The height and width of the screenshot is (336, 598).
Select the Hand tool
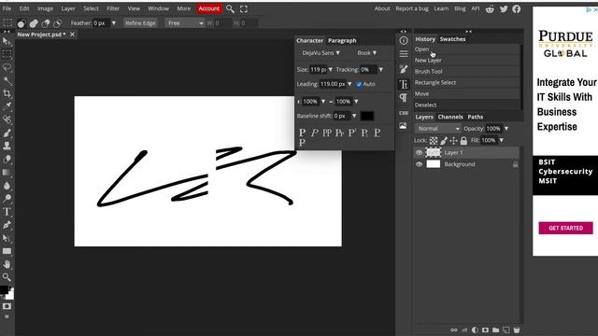tap(7, 264)
